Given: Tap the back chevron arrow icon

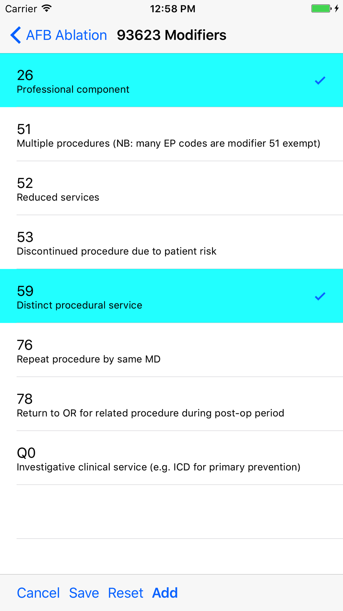Looking at the screenshot, I should [x=15, y=35].
